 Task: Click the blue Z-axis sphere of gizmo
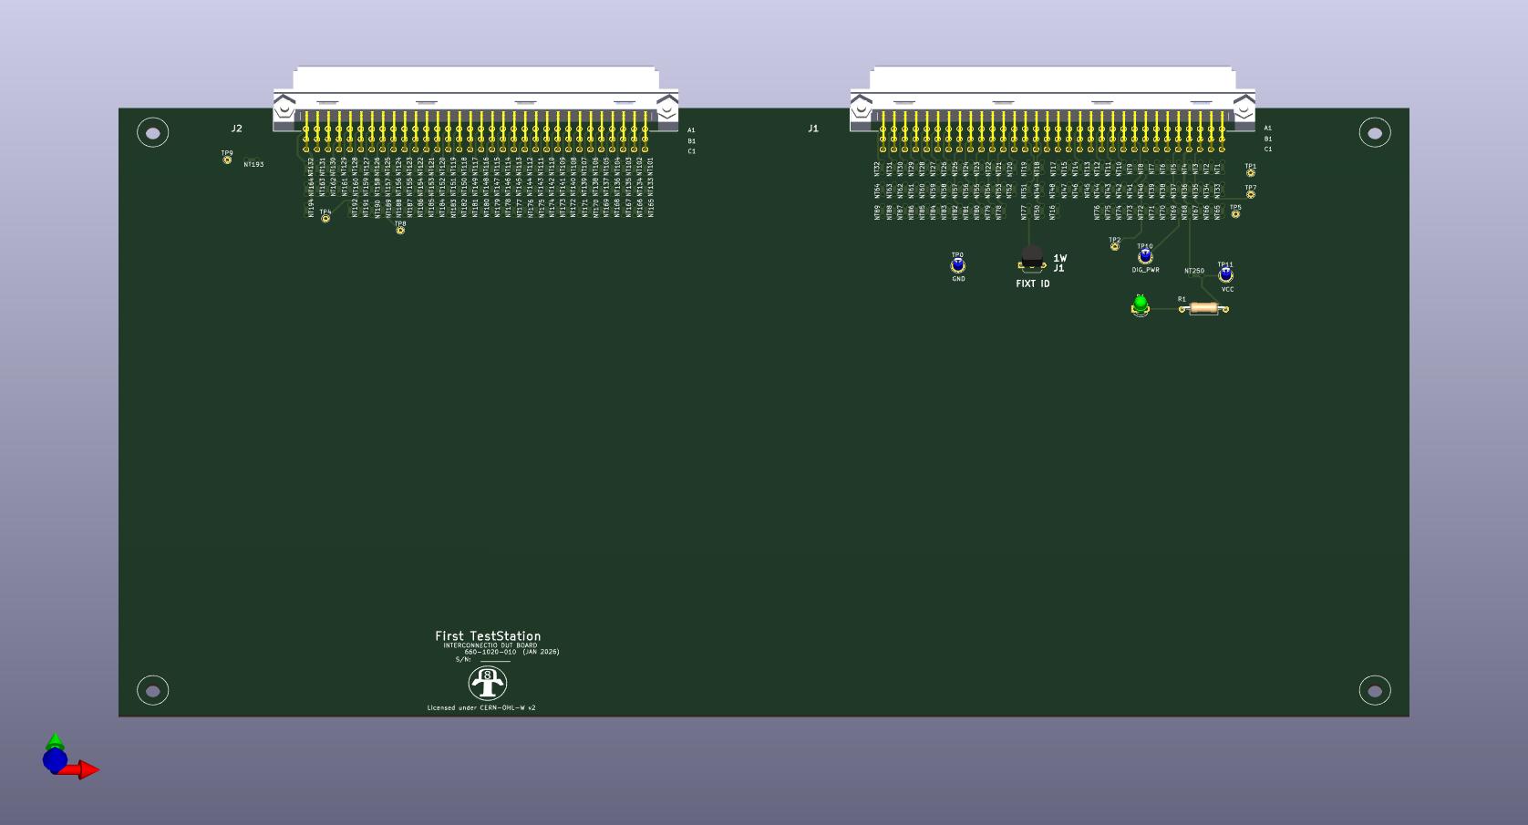pyautogui.click(x=55, y=760)
